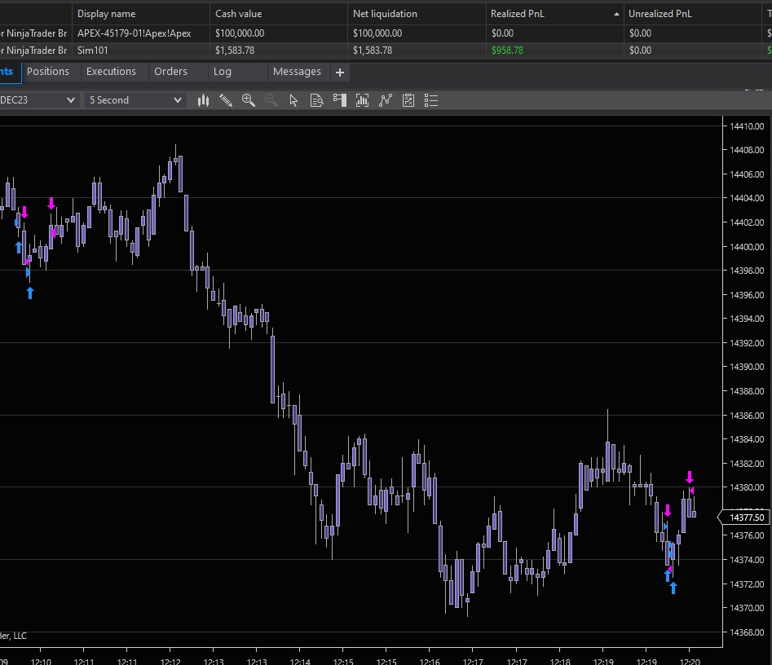
Task: Toggle the Chart Trader panel
Action: coord(340,100)
